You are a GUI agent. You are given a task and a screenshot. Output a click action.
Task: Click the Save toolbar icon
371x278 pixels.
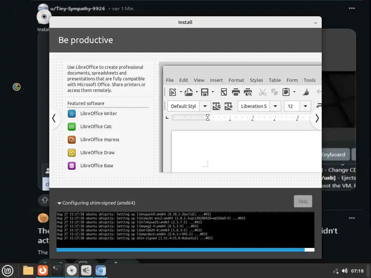pos(205,92)
